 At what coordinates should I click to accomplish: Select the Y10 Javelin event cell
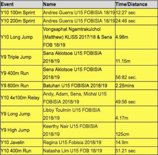[x=21, y=143]
